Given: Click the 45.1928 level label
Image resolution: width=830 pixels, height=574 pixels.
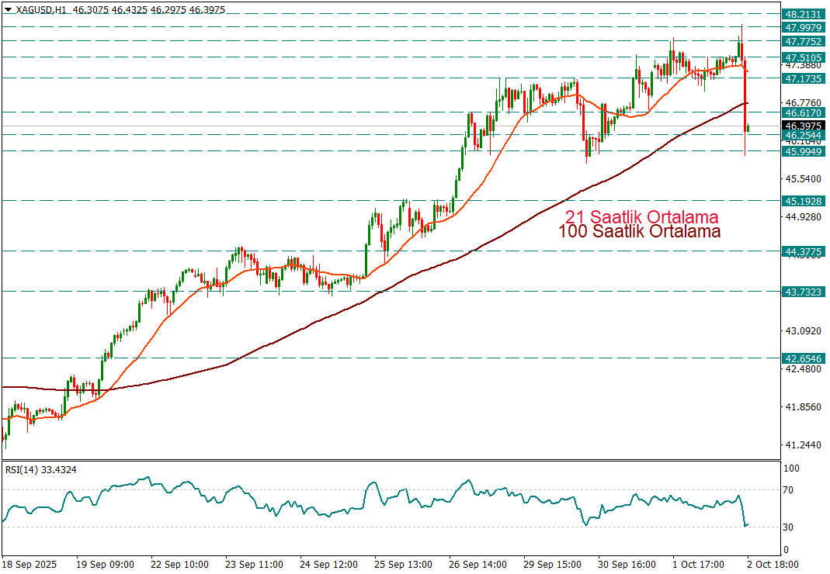Looking at the screenshot, I should pyautogui.click(x=803, y=201).
